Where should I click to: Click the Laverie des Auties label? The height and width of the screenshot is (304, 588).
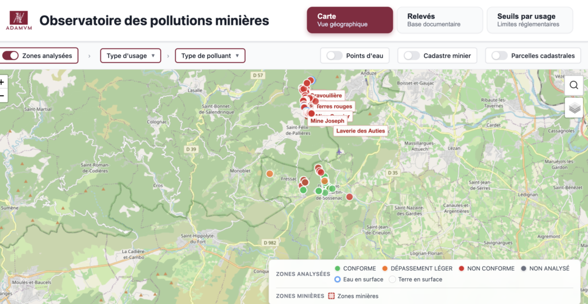[361, 131]
